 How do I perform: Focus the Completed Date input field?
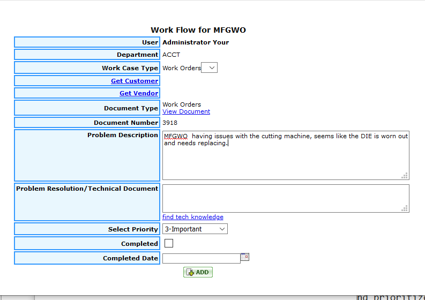pos(201,258)
